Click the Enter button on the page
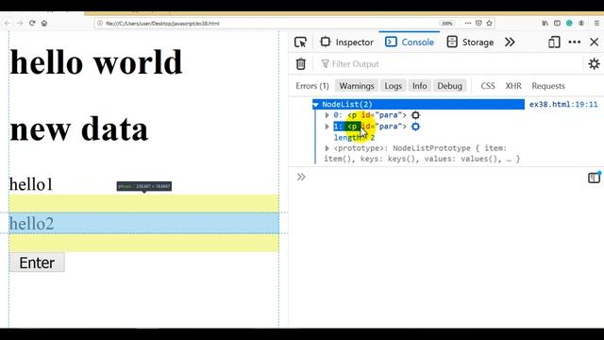Screen dimensions: 604x340 point(37,263)
